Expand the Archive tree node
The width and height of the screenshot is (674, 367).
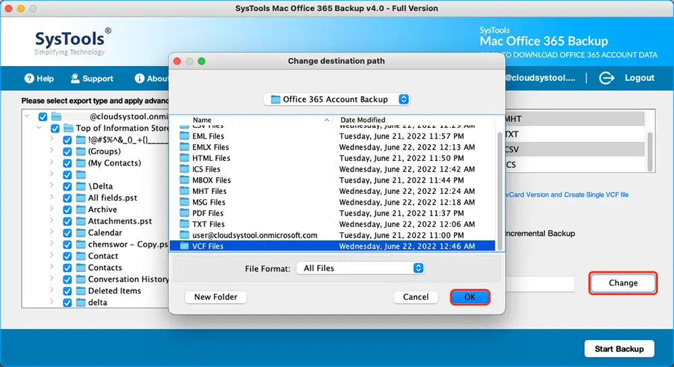coord(51,209)
